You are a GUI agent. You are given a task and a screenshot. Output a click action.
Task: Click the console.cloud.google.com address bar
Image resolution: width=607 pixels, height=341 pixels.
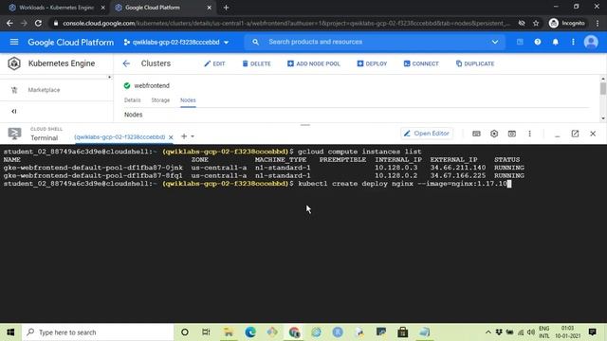[285, 23]
